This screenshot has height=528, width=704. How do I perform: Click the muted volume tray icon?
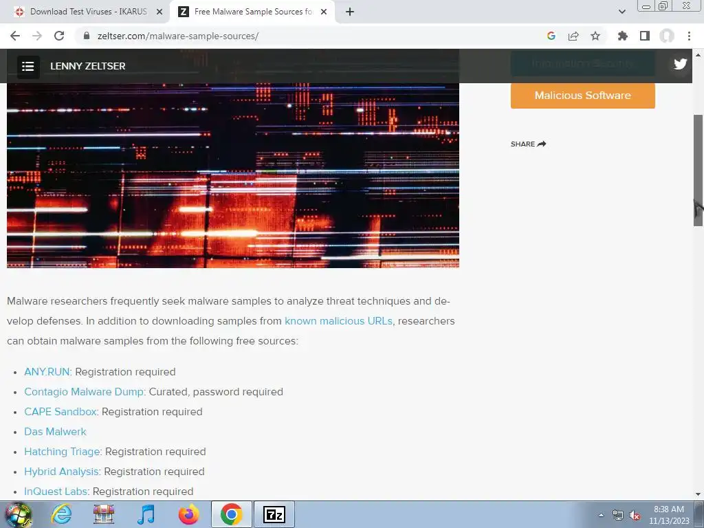tap(635, 515)
